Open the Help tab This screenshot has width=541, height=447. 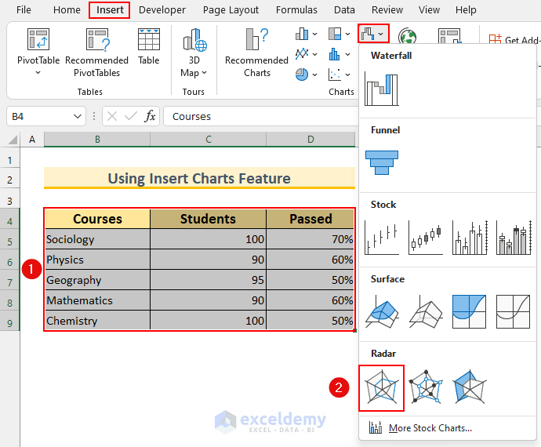(466, 10)
